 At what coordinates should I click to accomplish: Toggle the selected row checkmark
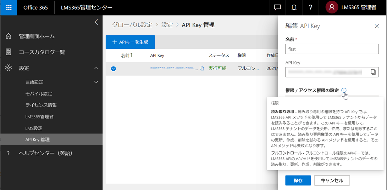[x=114, y=69]
